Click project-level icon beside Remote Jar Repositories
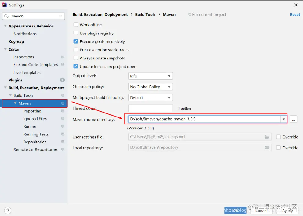The width and height of the screenshot is (303, 216). (63, 149)
